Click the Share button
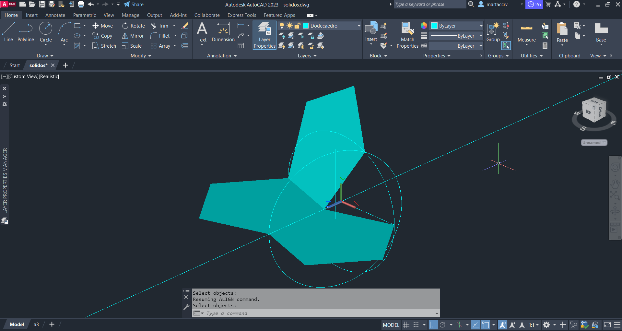The width and height of the screenshot is (622, 331). pos(134,5)
